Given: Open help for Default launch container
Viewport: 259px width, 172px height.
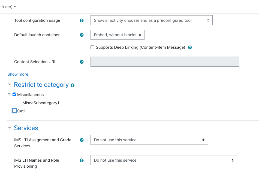Looking at the screenshot, I should coord(82,35).
